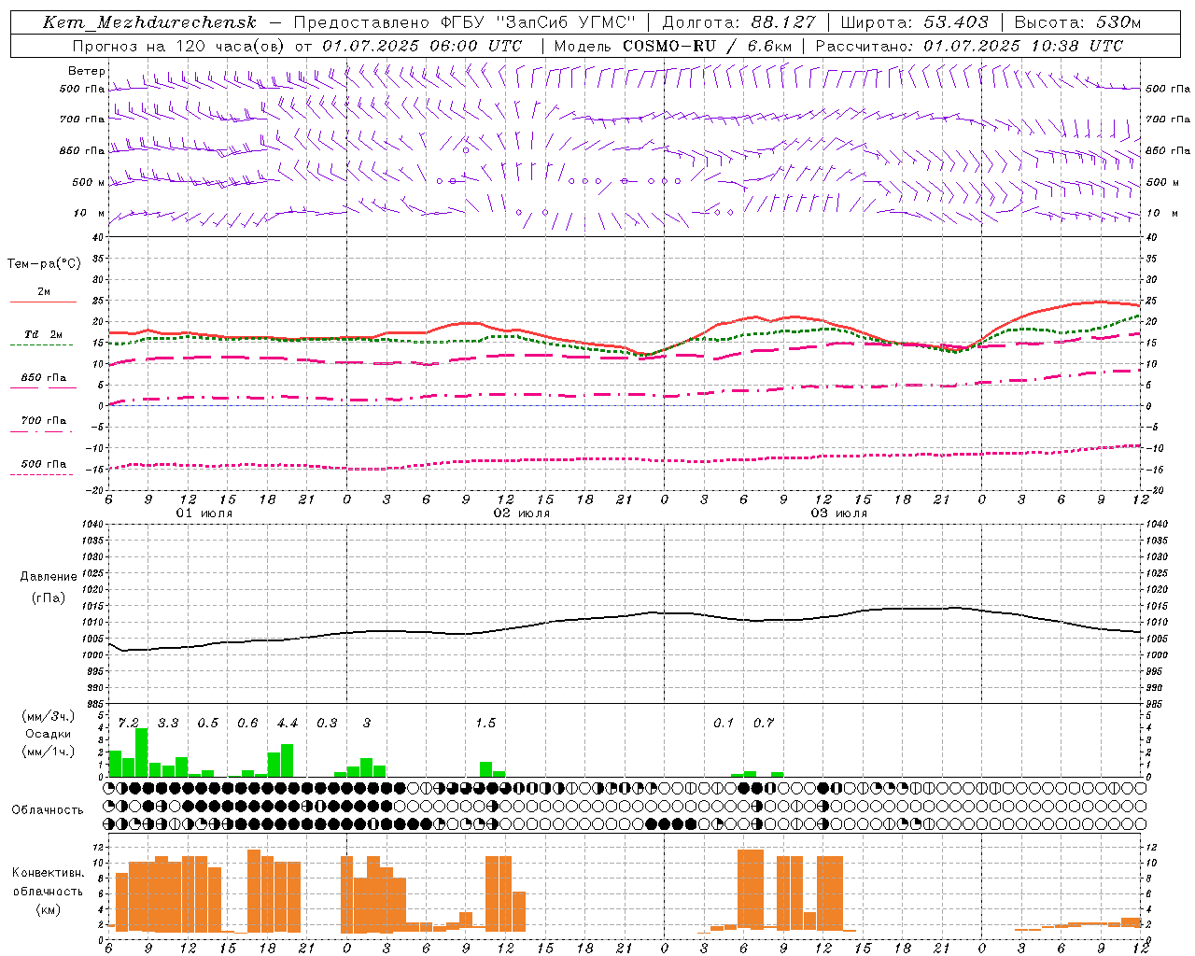Click the 3.3 precipitation total

click(168, 723)
